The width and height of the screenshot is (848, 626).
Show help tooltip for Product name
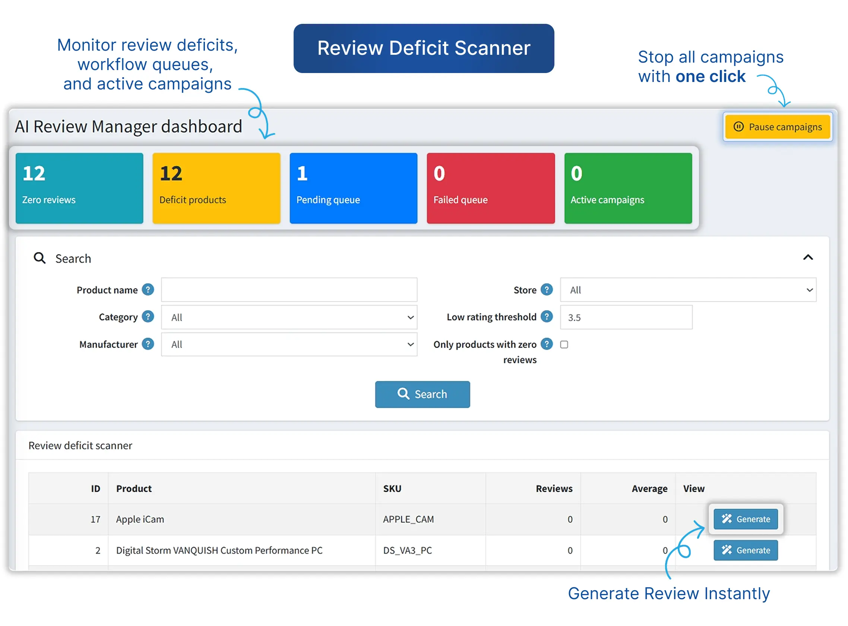point(148,290)
